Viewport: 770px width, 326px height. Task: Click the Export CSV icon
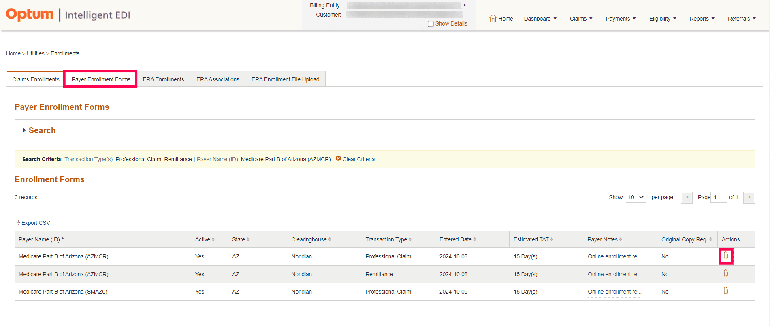click(x=17, y=223)
